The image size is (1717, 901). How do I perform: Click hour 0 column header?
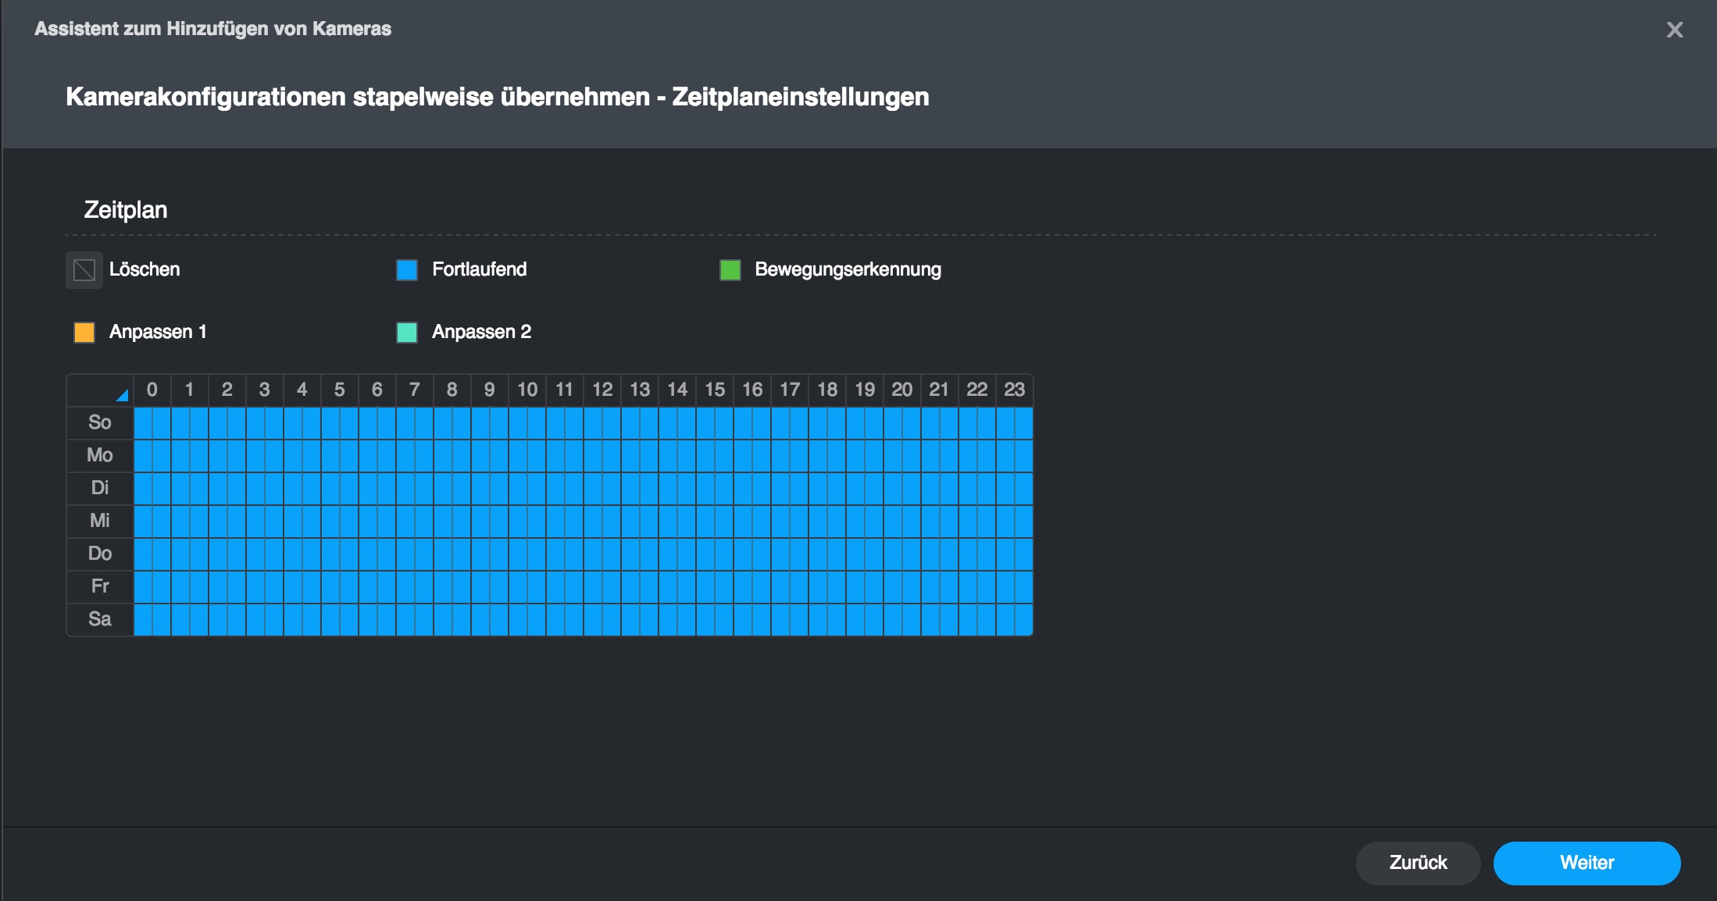(x=152, y=390)
